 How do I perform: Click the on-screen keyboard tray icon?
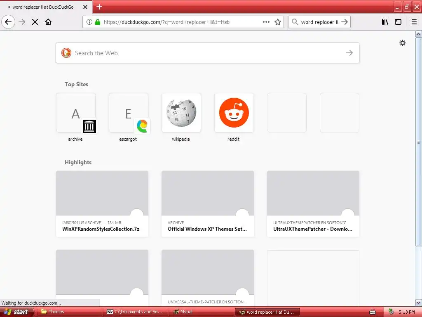tap(373, 312)
